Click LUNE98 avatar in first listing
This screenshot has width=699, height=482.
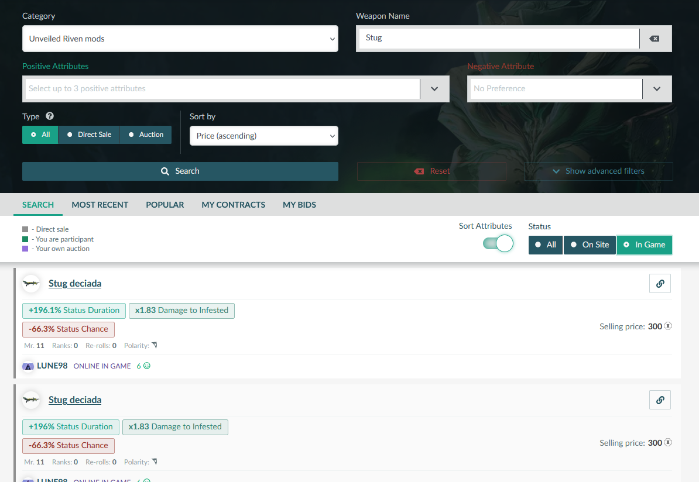[x=28, y=366]
